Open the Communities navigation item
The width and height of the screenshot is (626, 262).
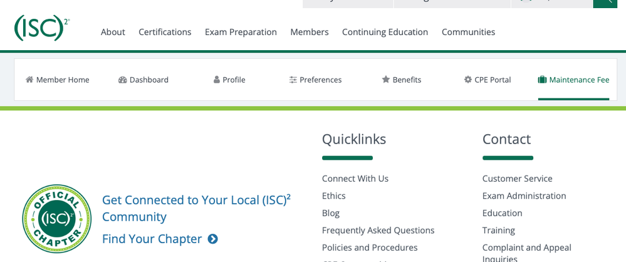[x=468, y=32]
